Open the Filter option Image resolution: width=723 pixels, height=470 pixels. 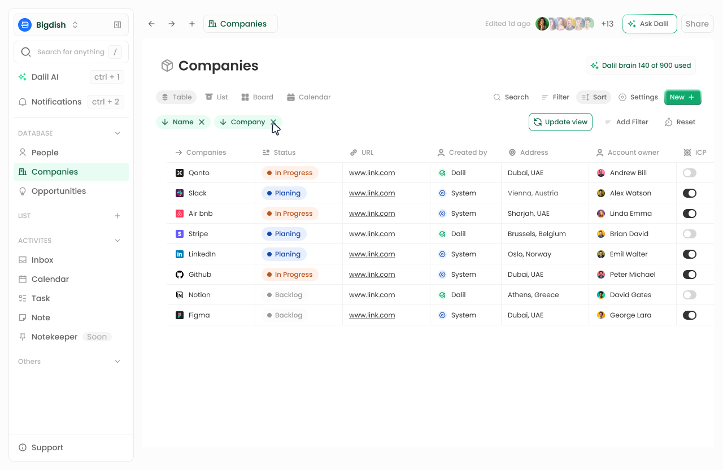tap(555, 97)
